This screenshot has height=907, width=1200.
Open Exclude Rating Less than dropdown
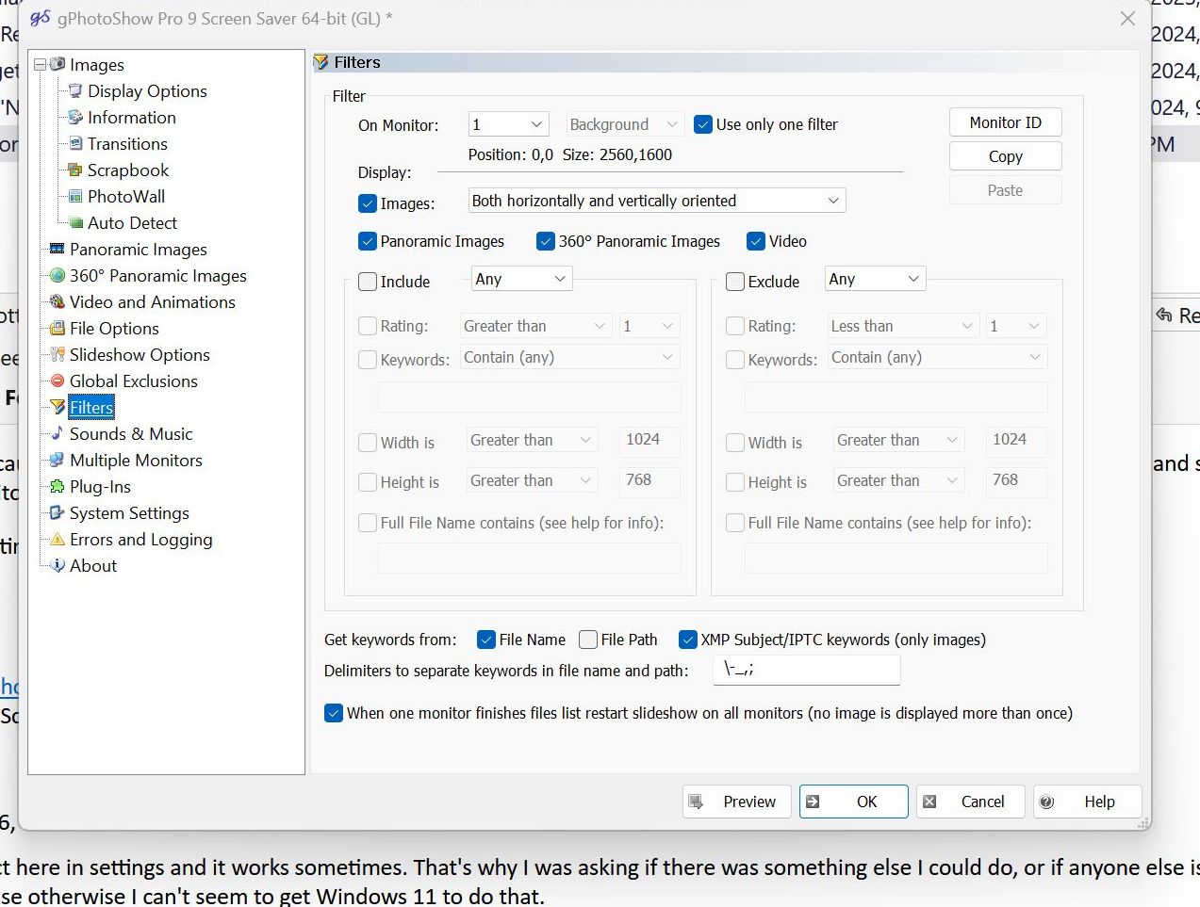[x=903, y=326]
